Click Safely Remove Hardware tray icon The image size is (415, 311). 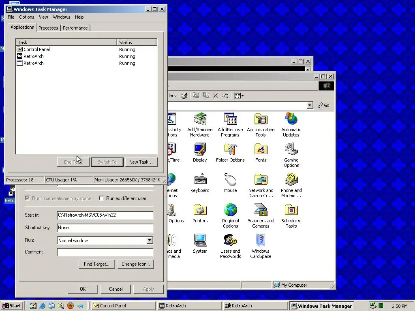click(x=373, y=306)
